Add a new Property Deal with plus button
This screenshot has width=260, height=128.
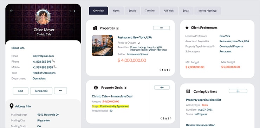(x=162, y=88)
